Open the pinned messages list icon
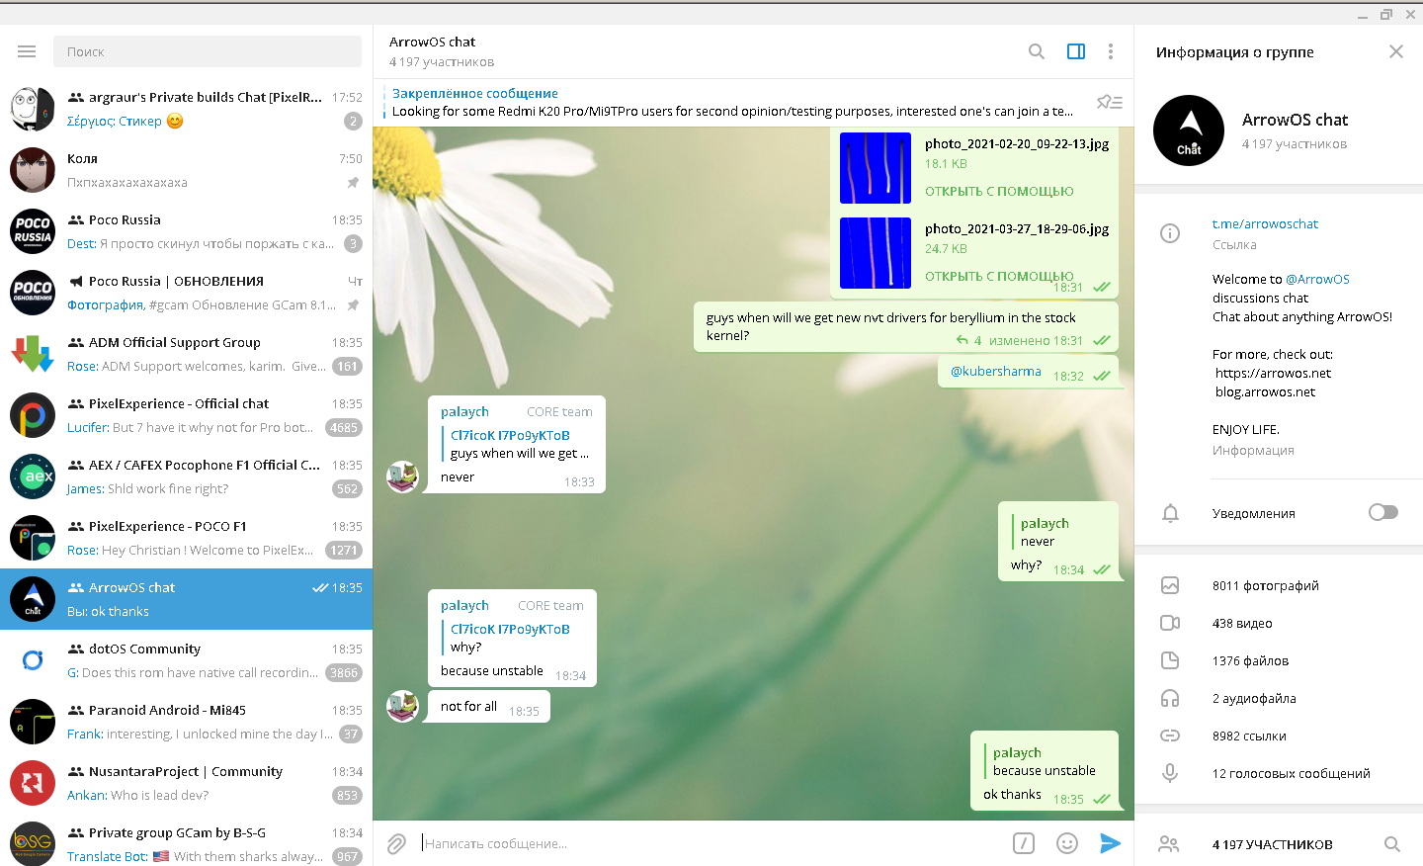 1110,102
